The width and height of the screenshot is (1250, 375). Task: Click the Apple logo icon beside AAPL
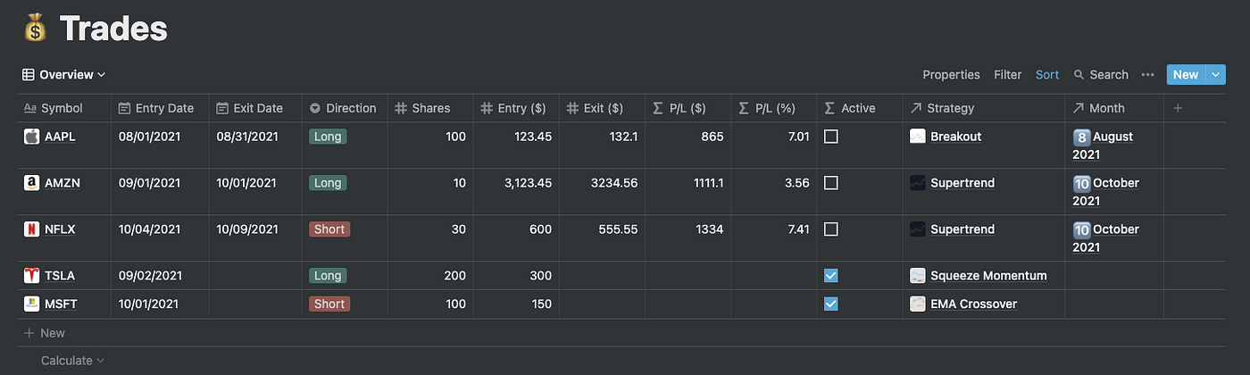(x=31, y=137)
